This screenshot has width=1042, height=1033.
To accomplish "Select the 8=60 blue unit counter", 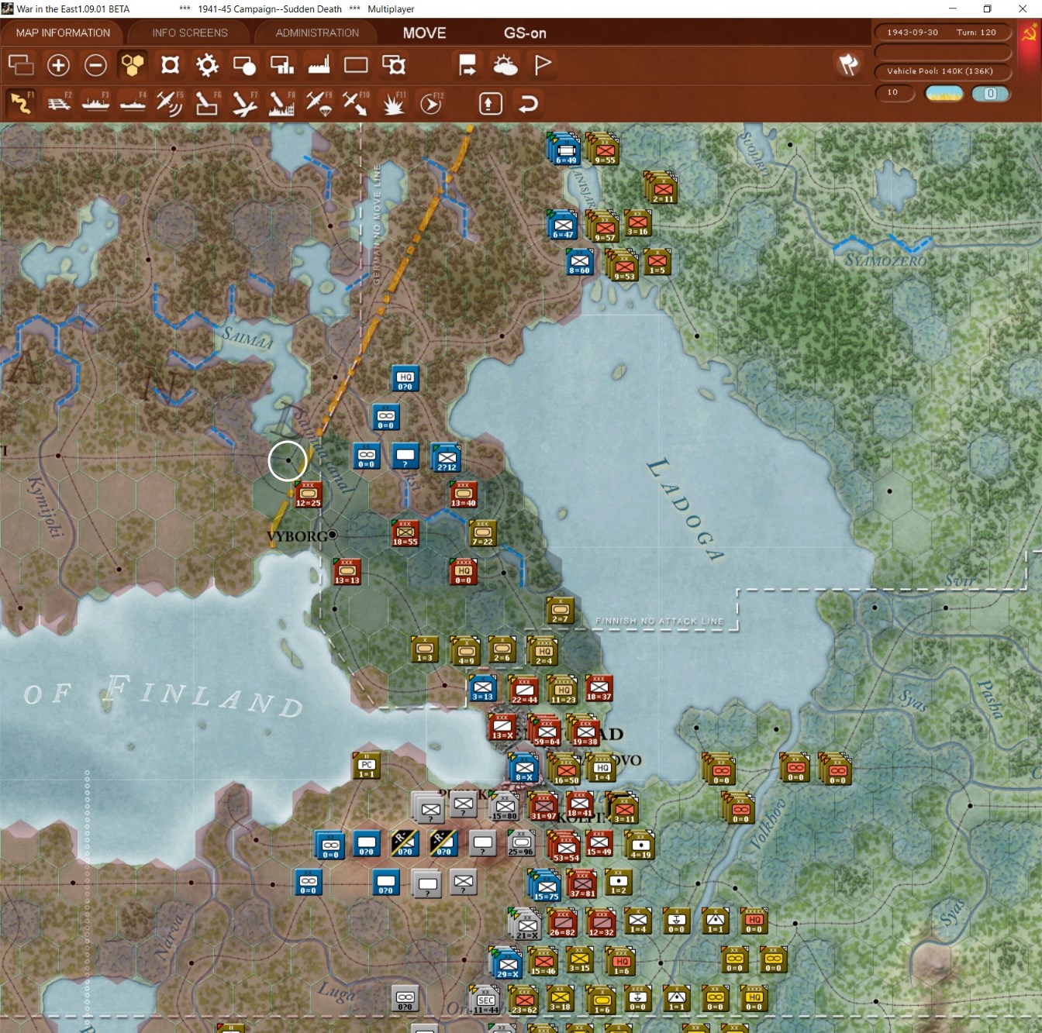I will pos(579,261).
